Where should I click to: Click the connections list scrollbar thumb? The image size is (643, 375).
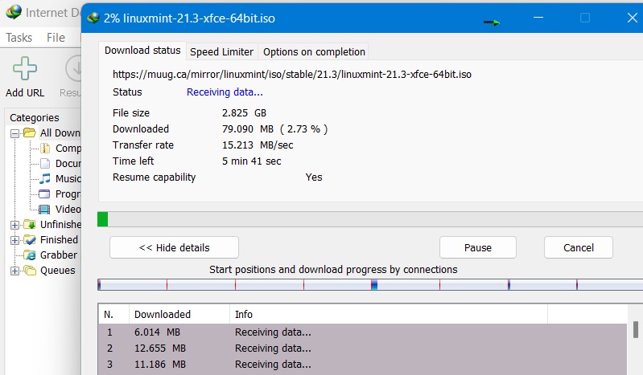point(636,329)
